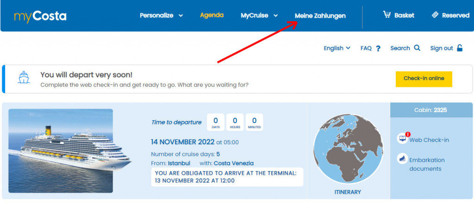The image size is (474, 203).
Task: Click the basket cart icon
Action: [x=387, y=14]
